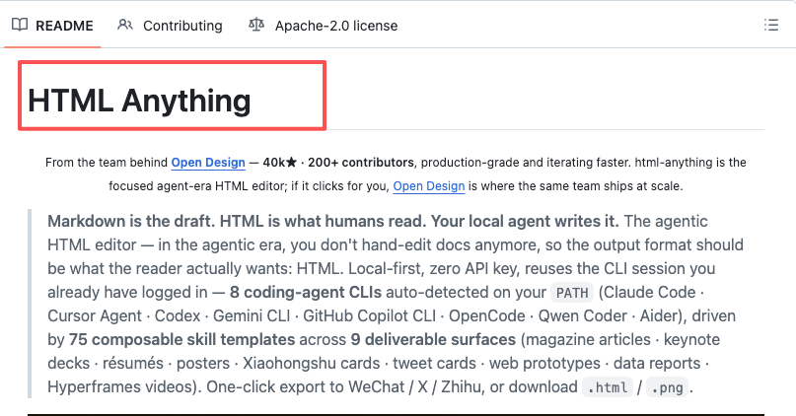
Task: Click the .html code label
Action: 608,387
